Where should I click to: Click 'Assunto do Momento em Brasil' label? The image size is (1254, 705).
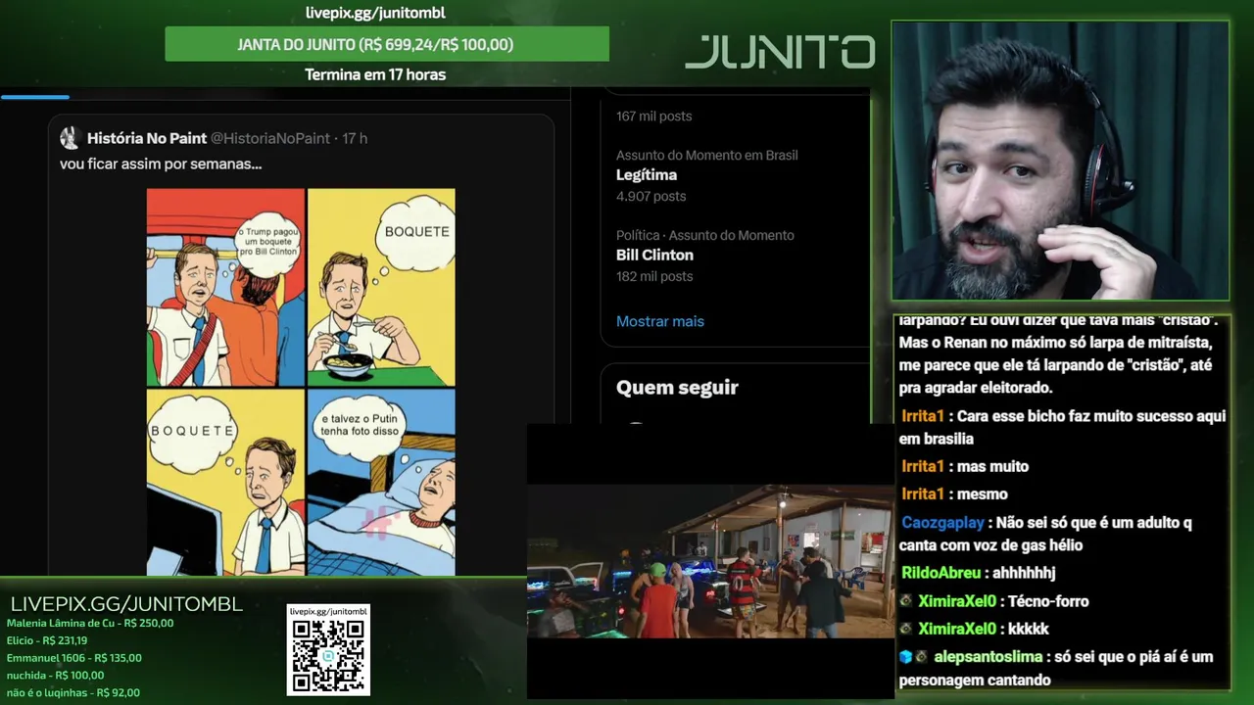point(706,155)
